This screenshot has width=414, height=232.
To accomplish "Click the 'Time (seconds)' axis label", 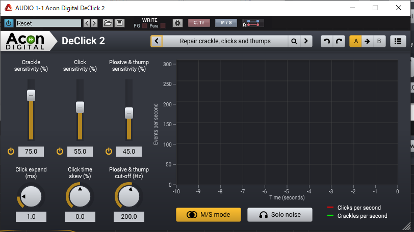I will tap(287, 197).
